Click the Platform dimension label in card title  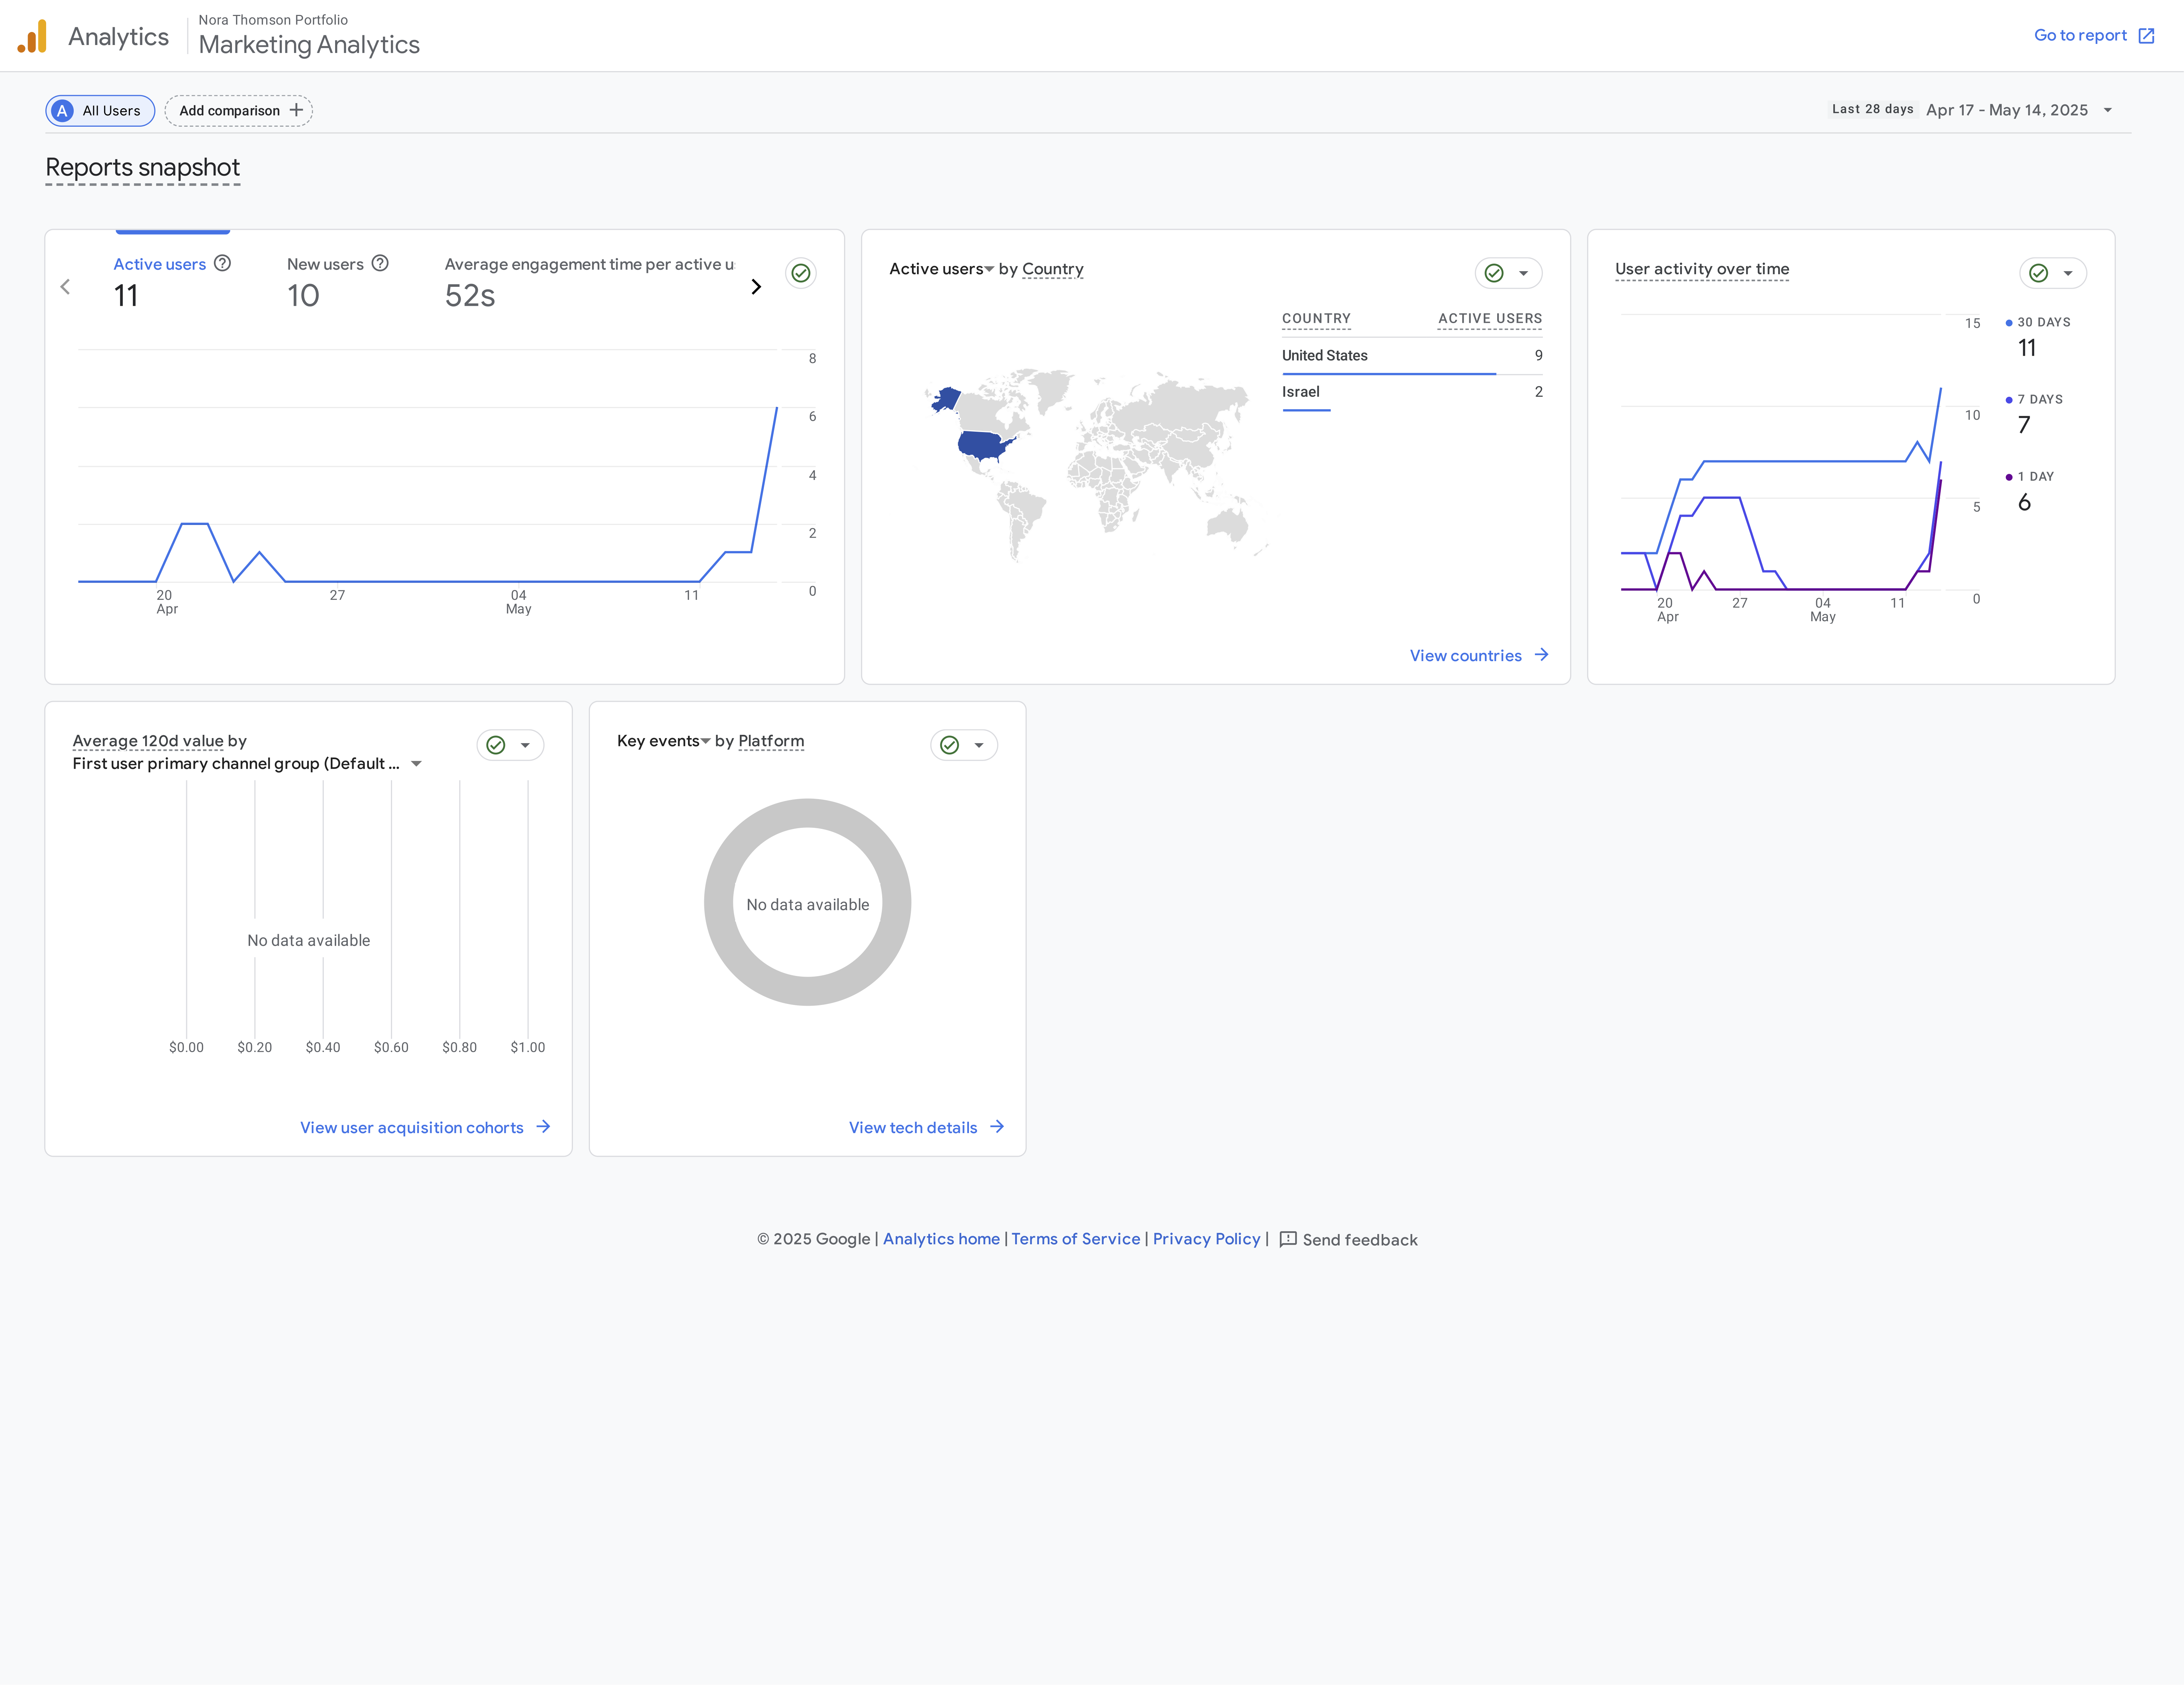771,741
